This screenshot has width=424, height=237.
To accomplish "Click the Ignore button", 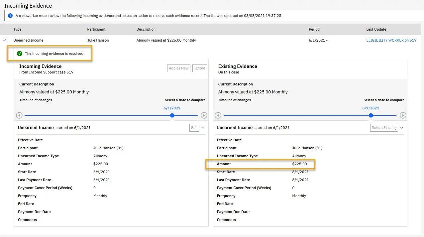I will pos(200,68).
